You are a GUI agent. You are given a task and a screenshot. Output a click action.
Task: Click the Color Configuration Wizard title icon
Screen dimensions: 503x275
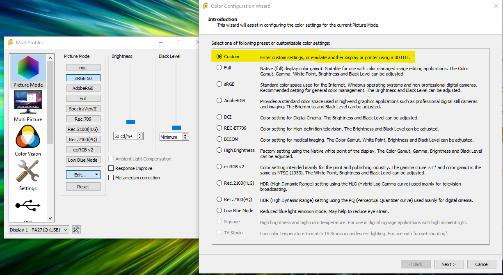click(206, 6)
